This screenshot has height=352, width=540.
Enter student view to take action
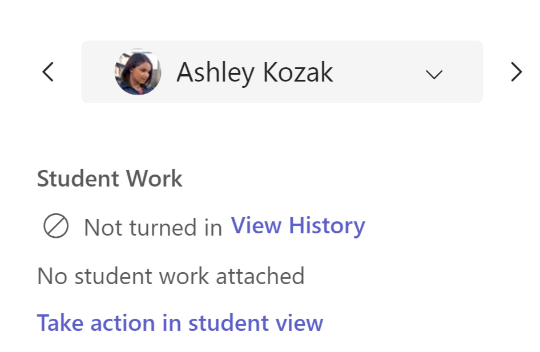click(x=180, y=323)
